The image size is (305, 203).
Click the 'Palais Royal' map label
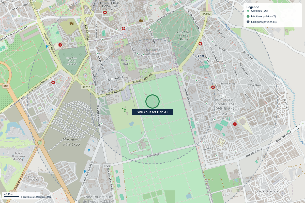(125, 62)
